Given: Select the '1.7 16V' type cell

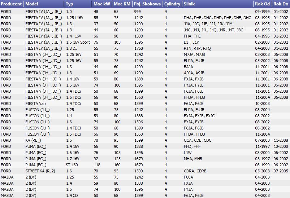Looking at the screenshot, I should coord(73,159).
